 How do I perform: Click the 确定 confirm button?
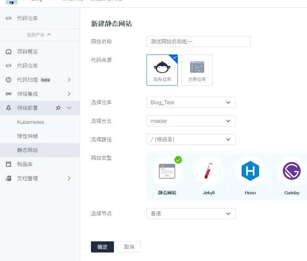tap(102, 247)
